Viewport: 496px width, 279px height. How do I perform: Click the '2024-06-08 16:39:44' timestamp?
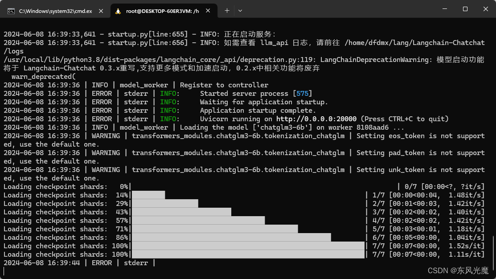tap(42, 263)
